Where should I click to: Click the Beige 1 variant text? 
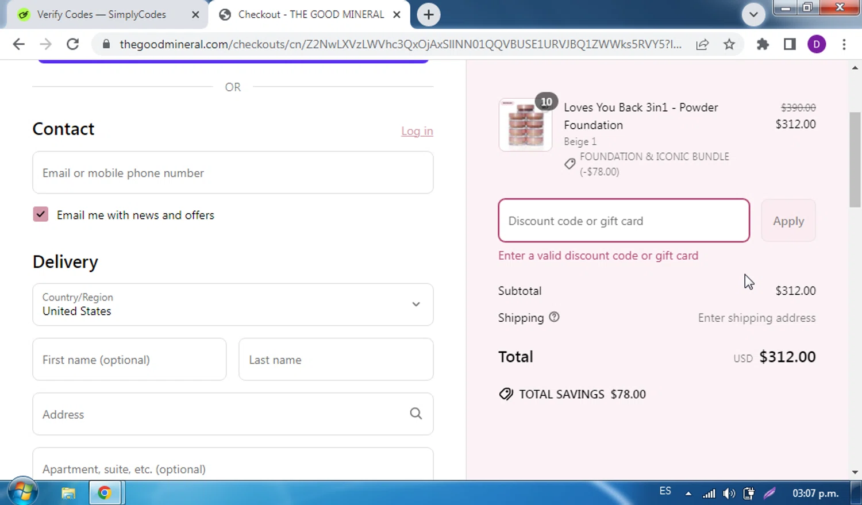click(580, 141)
